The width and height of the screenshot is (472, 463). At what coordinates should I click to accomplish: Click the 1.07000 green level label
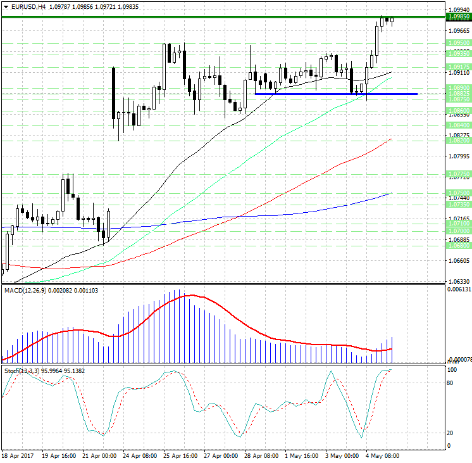click(x=459, y=231)
